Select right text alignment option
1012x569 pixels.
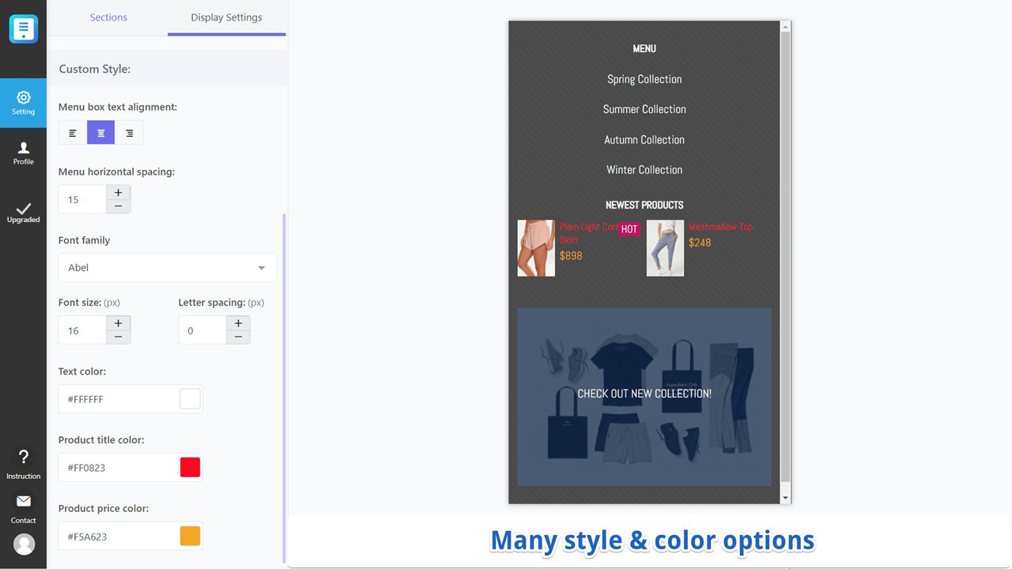(x=129, y=132)
